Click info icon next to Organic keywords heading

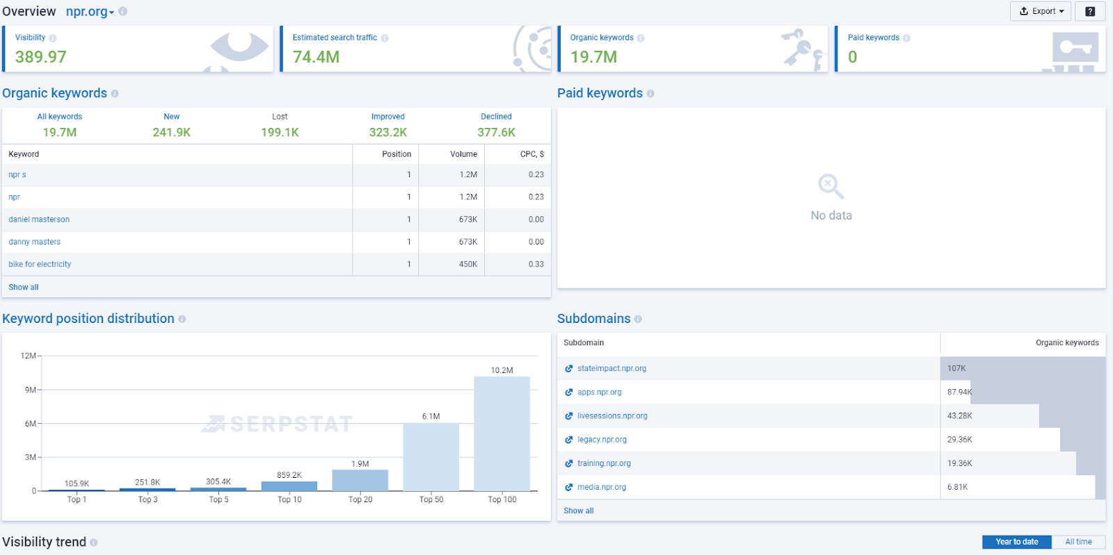tap(115, 94)
